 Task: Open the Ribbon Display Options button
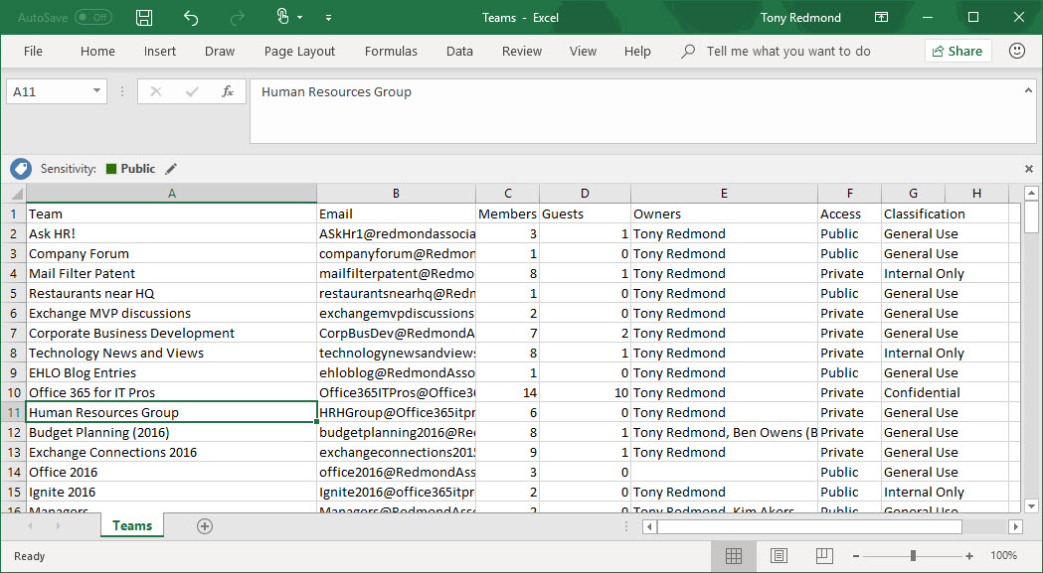point(881,18)
